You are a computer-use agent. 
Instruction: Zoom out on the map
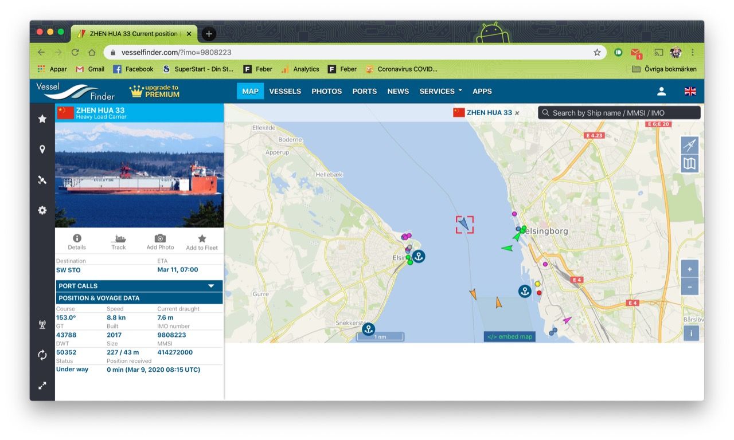(x=690, y=286)
